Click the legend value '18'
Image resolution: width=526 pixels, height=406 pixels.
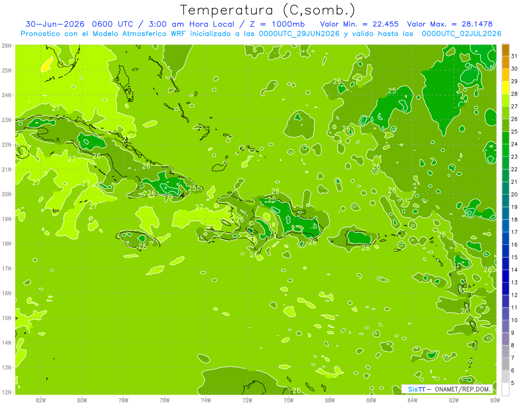pyautogui.click(x=515, y=219)
